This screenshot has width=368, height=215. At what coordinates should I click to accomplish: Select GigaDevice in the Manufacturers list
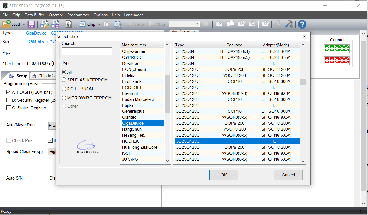[x=143, y=123]
